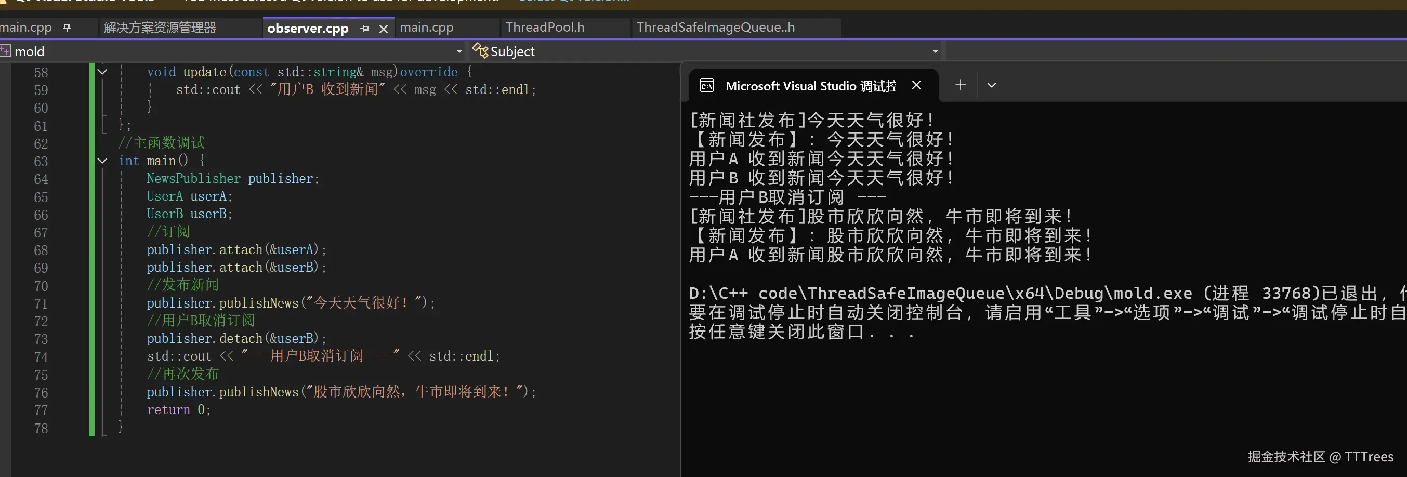Select the Microsoft Visual Studio 调试控 terminal tab
1407x477 pixels.
[x=811, y=86]
